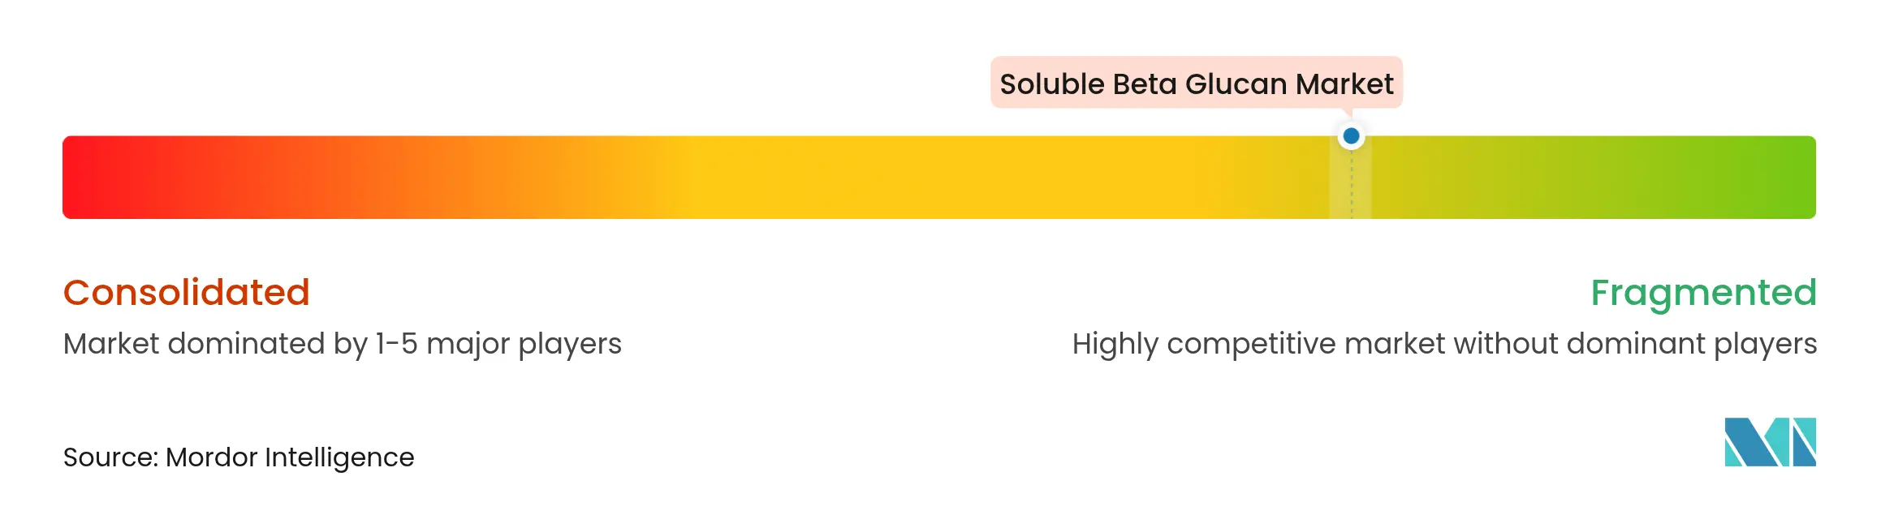Screen dimensions: 1881x515
Task: Click the word "Source:" at the bottom left
Action: coord(110,457)
